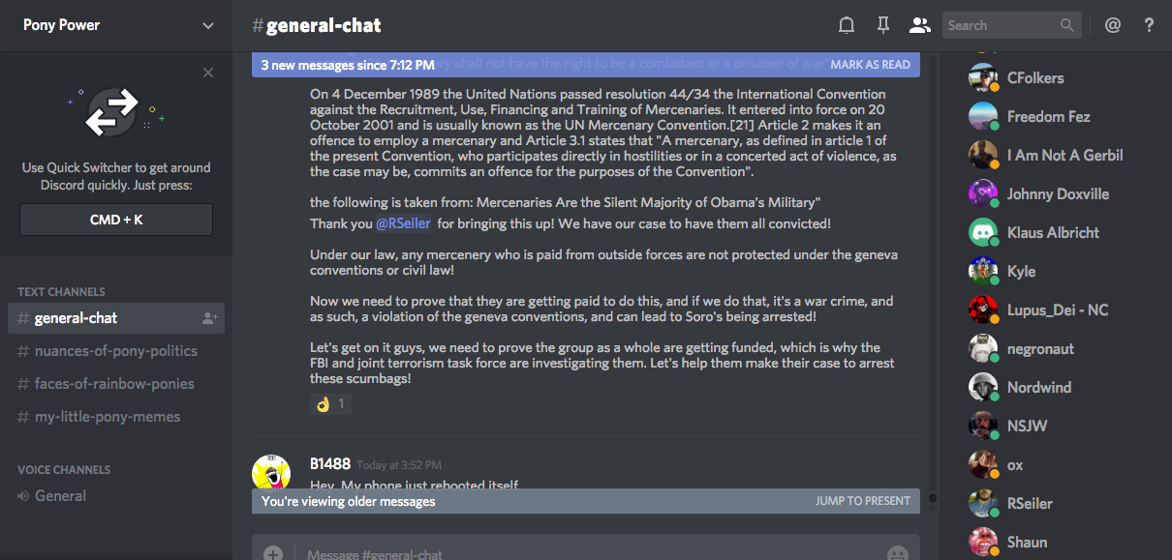Toggle the OK hand reaction
Viewport: 1172px width, 560px height.
tap(330, 403)
